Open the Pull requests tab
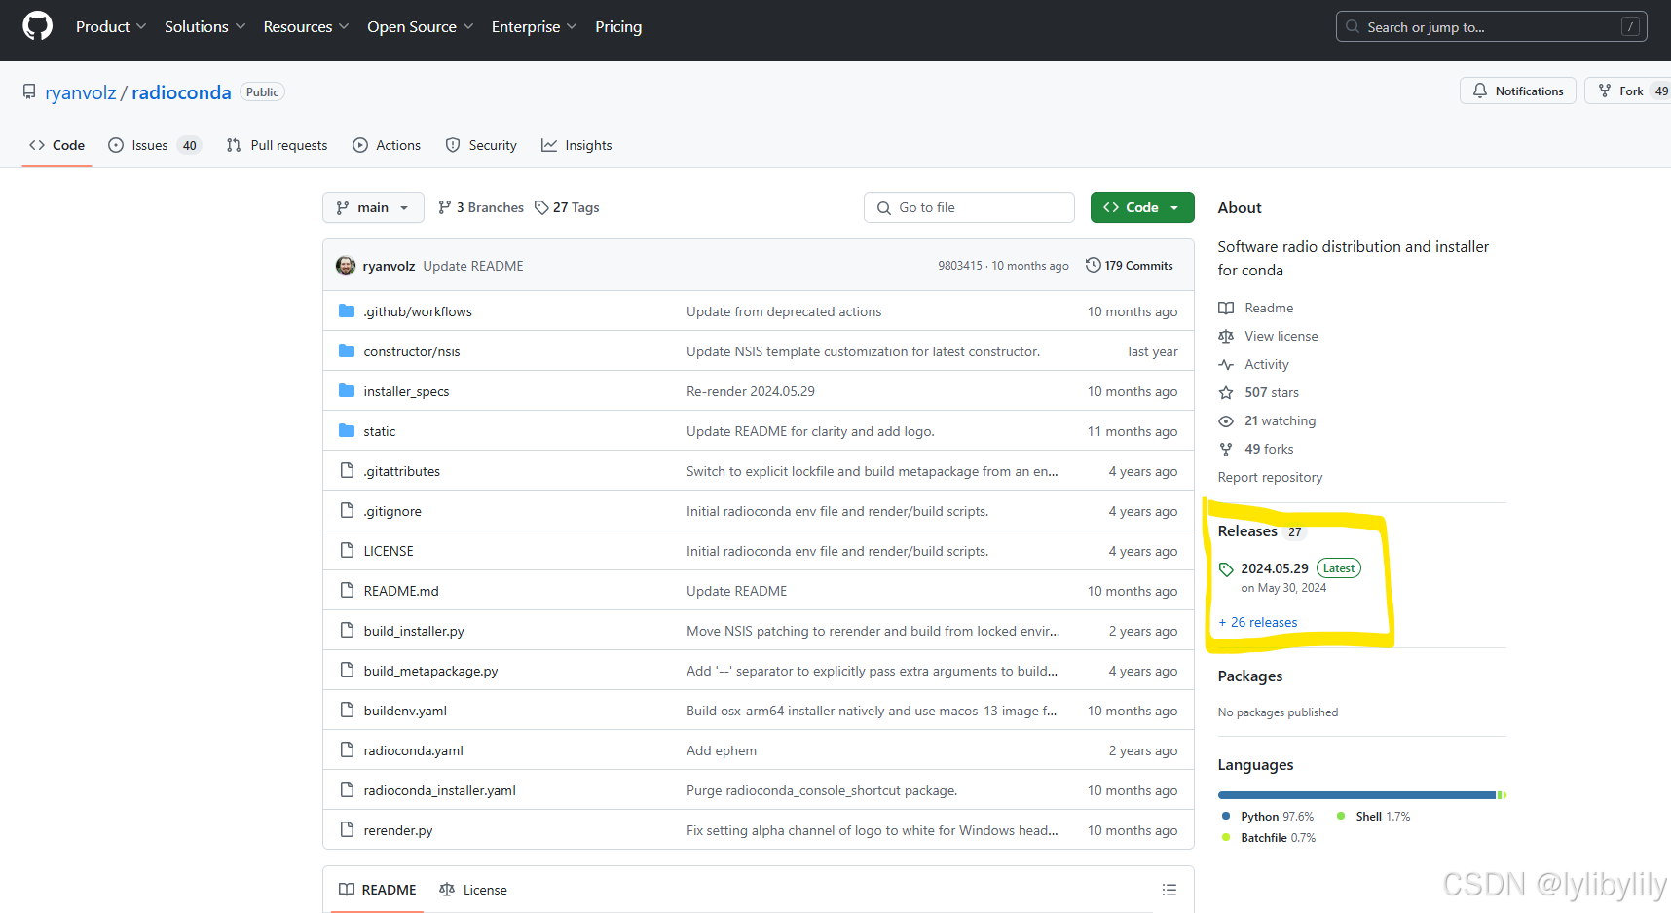1671x913 pixels. [x=277, y=145]
